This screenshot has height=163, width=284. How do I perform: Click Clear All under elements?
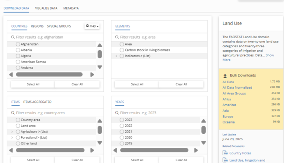point(181,84)
